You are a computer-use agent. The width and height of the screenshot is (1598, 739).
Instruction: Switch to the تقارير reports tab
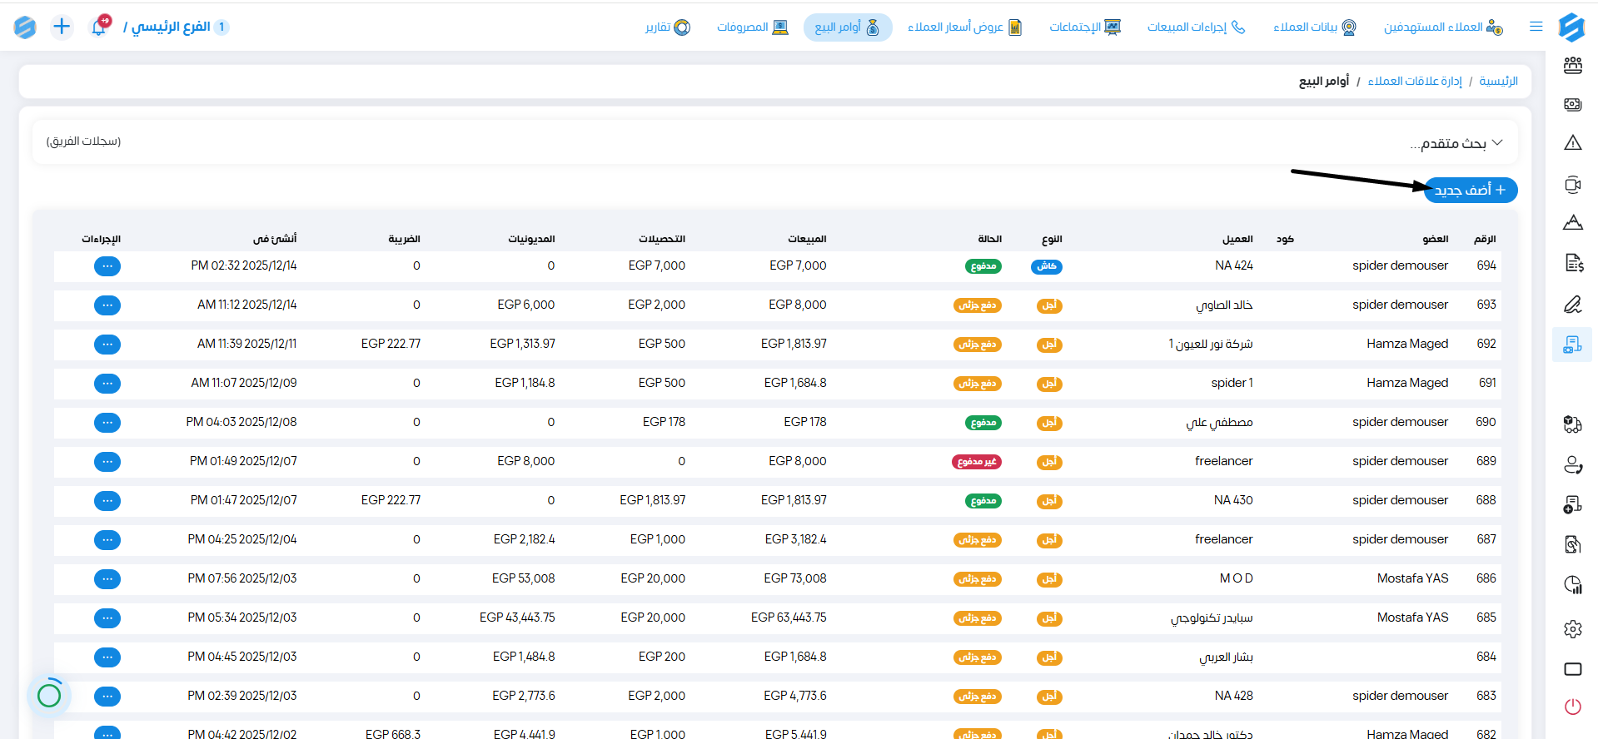668,27
